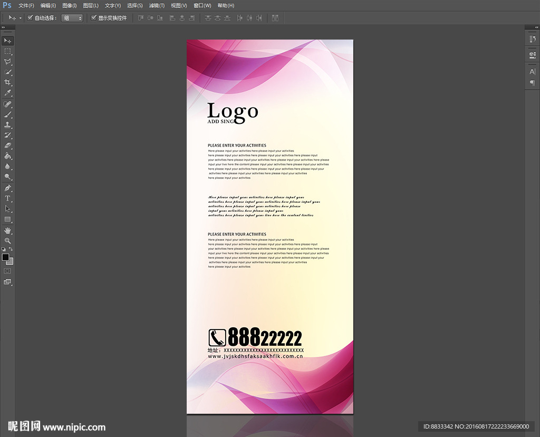Image resolution: width=540 pixels, height=437 pixels.
Task: Select the Quick Selection tool
Action: [x=7, y=72]
